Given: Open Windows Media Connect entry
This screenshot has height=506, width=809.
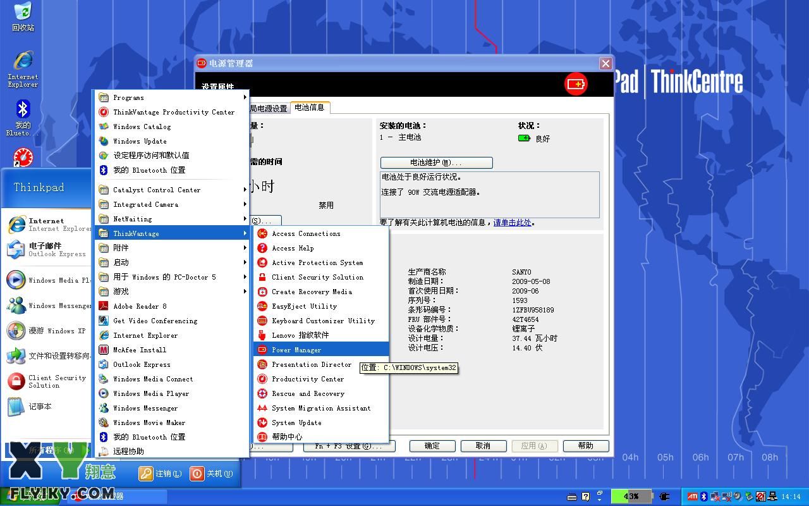Looking at the screenshot, I should coord(171,379).
